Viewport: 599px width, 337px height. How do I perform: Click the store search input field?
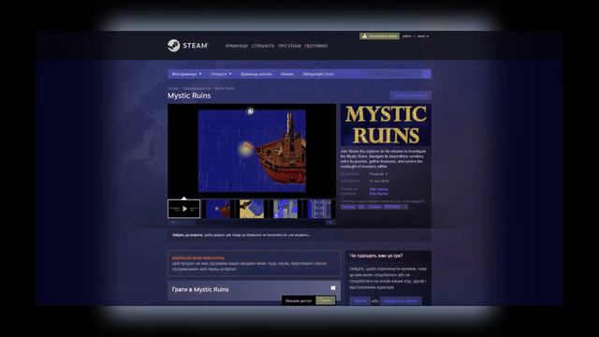coord(394,74)
